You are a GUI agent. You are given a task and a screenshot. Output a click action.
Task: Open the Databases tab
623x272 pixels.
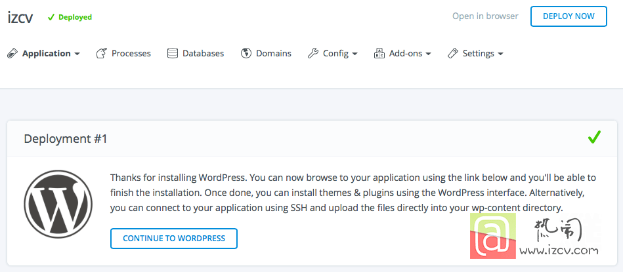203,53
